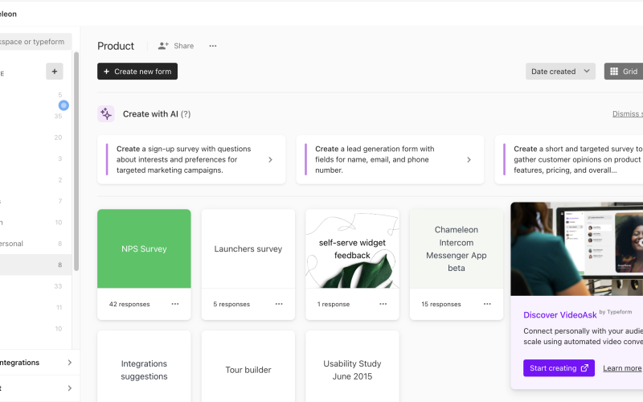Viewport: 643px width, 402px height.
Task: Dismiss the AI suggestions
Action: pos(627,114)
